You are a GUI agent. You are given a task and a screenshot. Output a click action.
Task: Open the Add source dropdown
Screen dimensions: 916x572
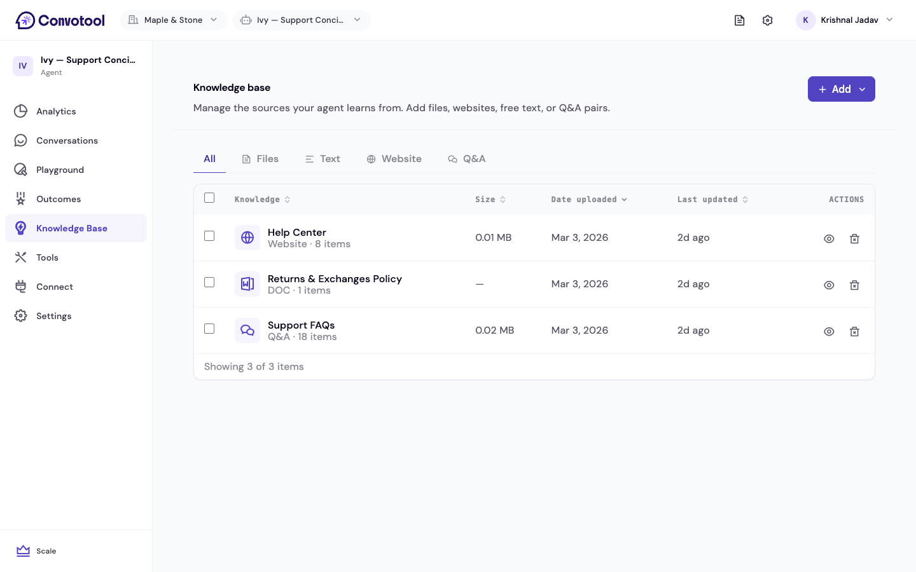coord(842,89)
